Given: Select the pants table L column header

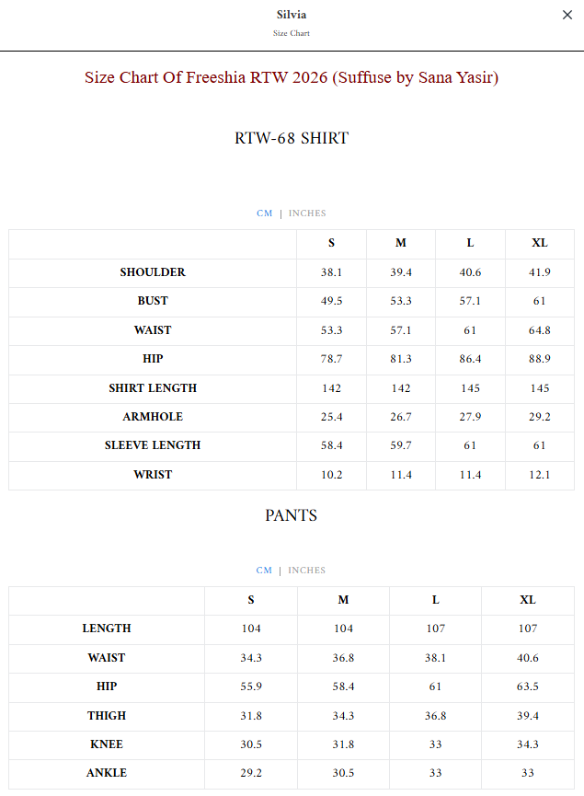Looking at the screenshot, I should [435, 600].
